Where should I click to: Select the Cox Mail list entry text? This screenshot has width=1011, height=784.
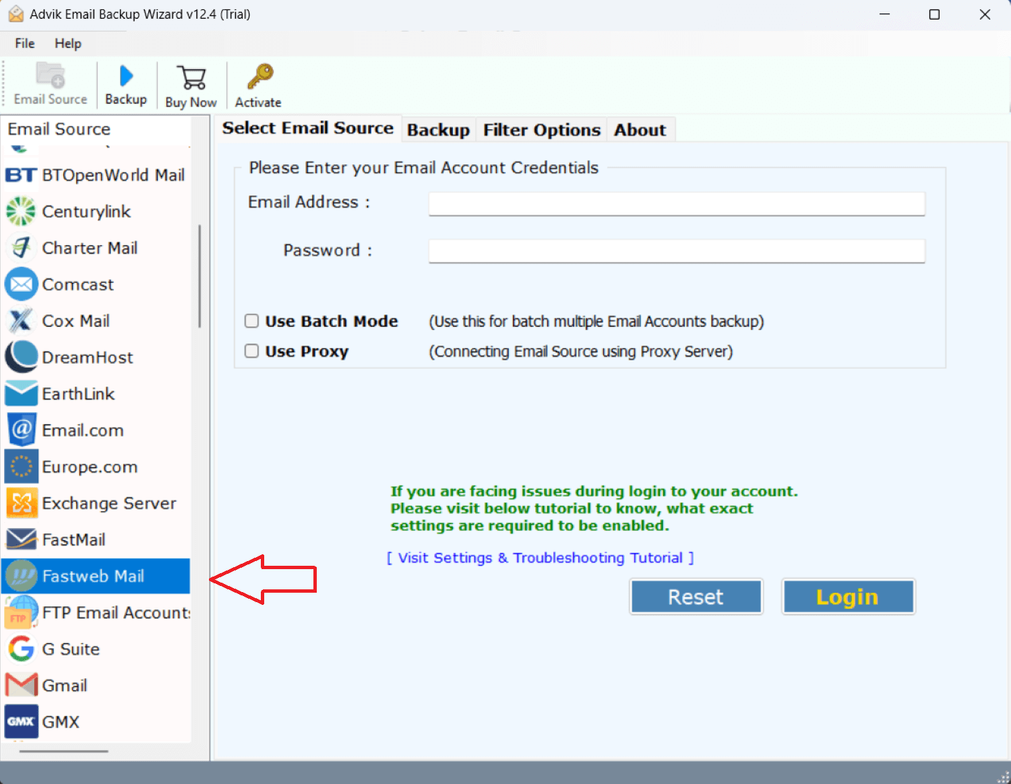(x=76, y=321)
